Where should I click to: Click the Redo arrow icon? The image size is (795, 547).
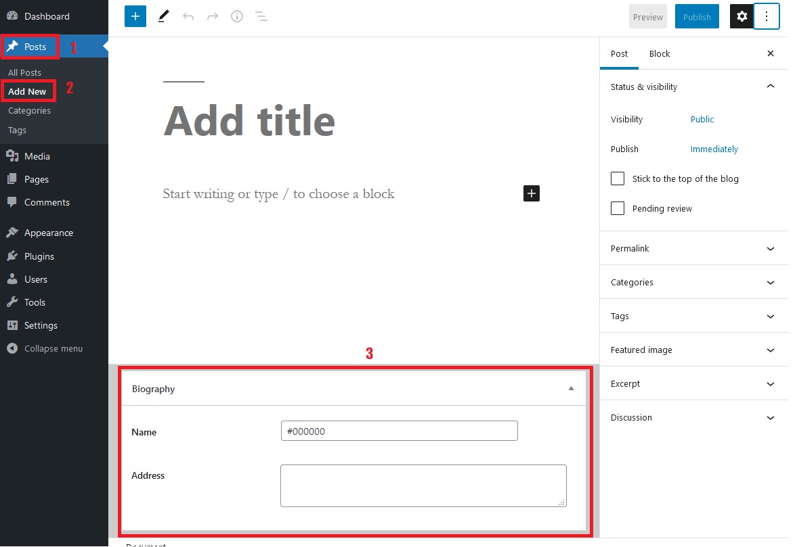click(x=213, y=17)
